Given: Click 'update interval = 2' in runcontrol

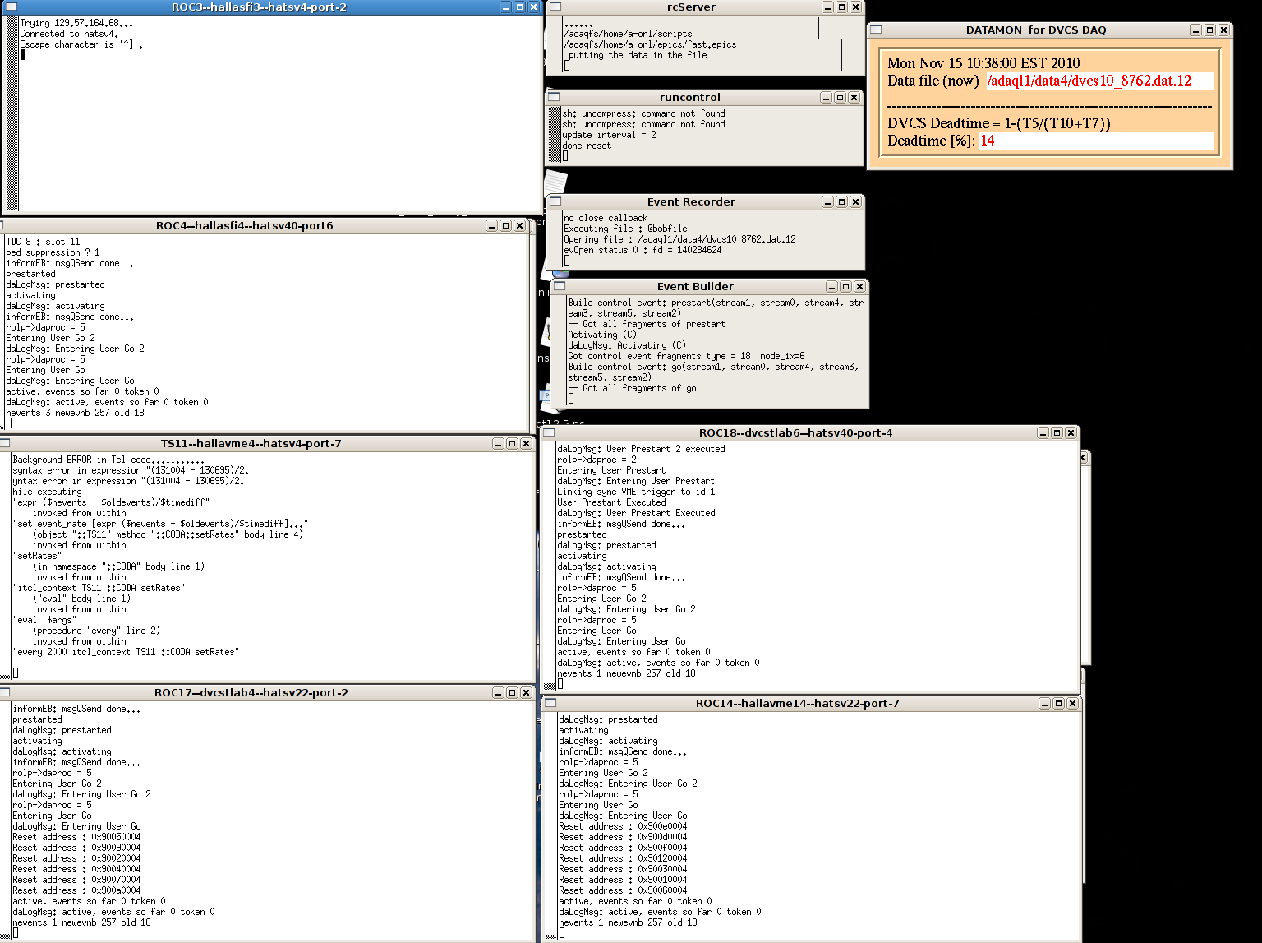Looking at the screenshot, I should (609, 135).
